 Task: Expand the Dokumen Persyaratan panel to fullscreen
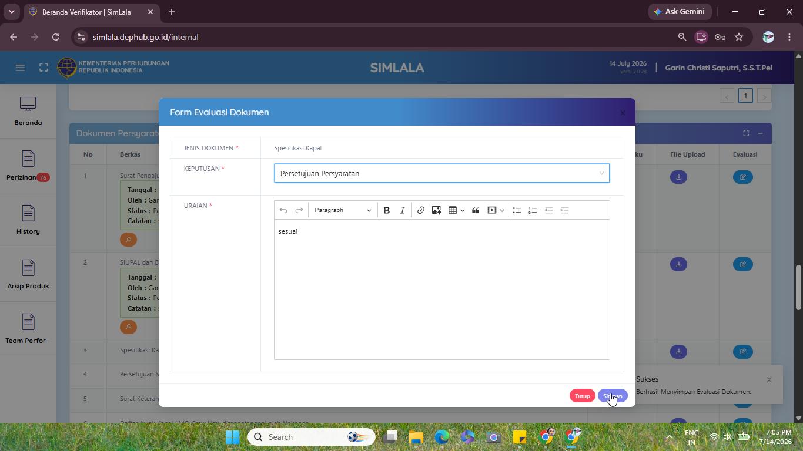(746, 133)
